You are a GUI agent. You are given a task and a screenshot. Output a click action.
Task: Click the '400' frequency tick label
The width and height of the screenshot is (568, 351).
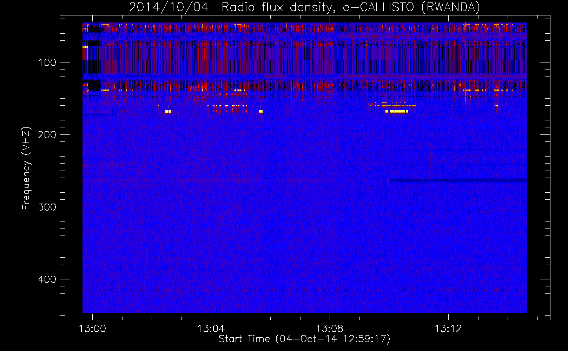(47, 279)
